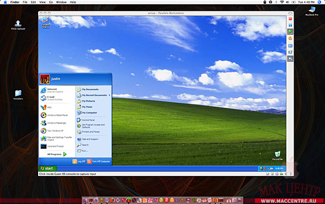The image size is (325, 204).
Task: Select the Parallels shared folders desktop icon
Action: click(45, 22)
